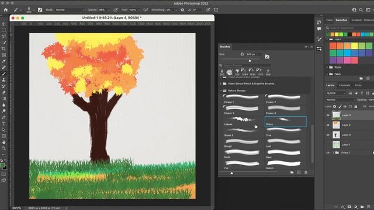Click the green foreground color swatch
Image resolution: width=374 pixels, height=210 pixels.
pyautogui.click(x=2, y=165)
